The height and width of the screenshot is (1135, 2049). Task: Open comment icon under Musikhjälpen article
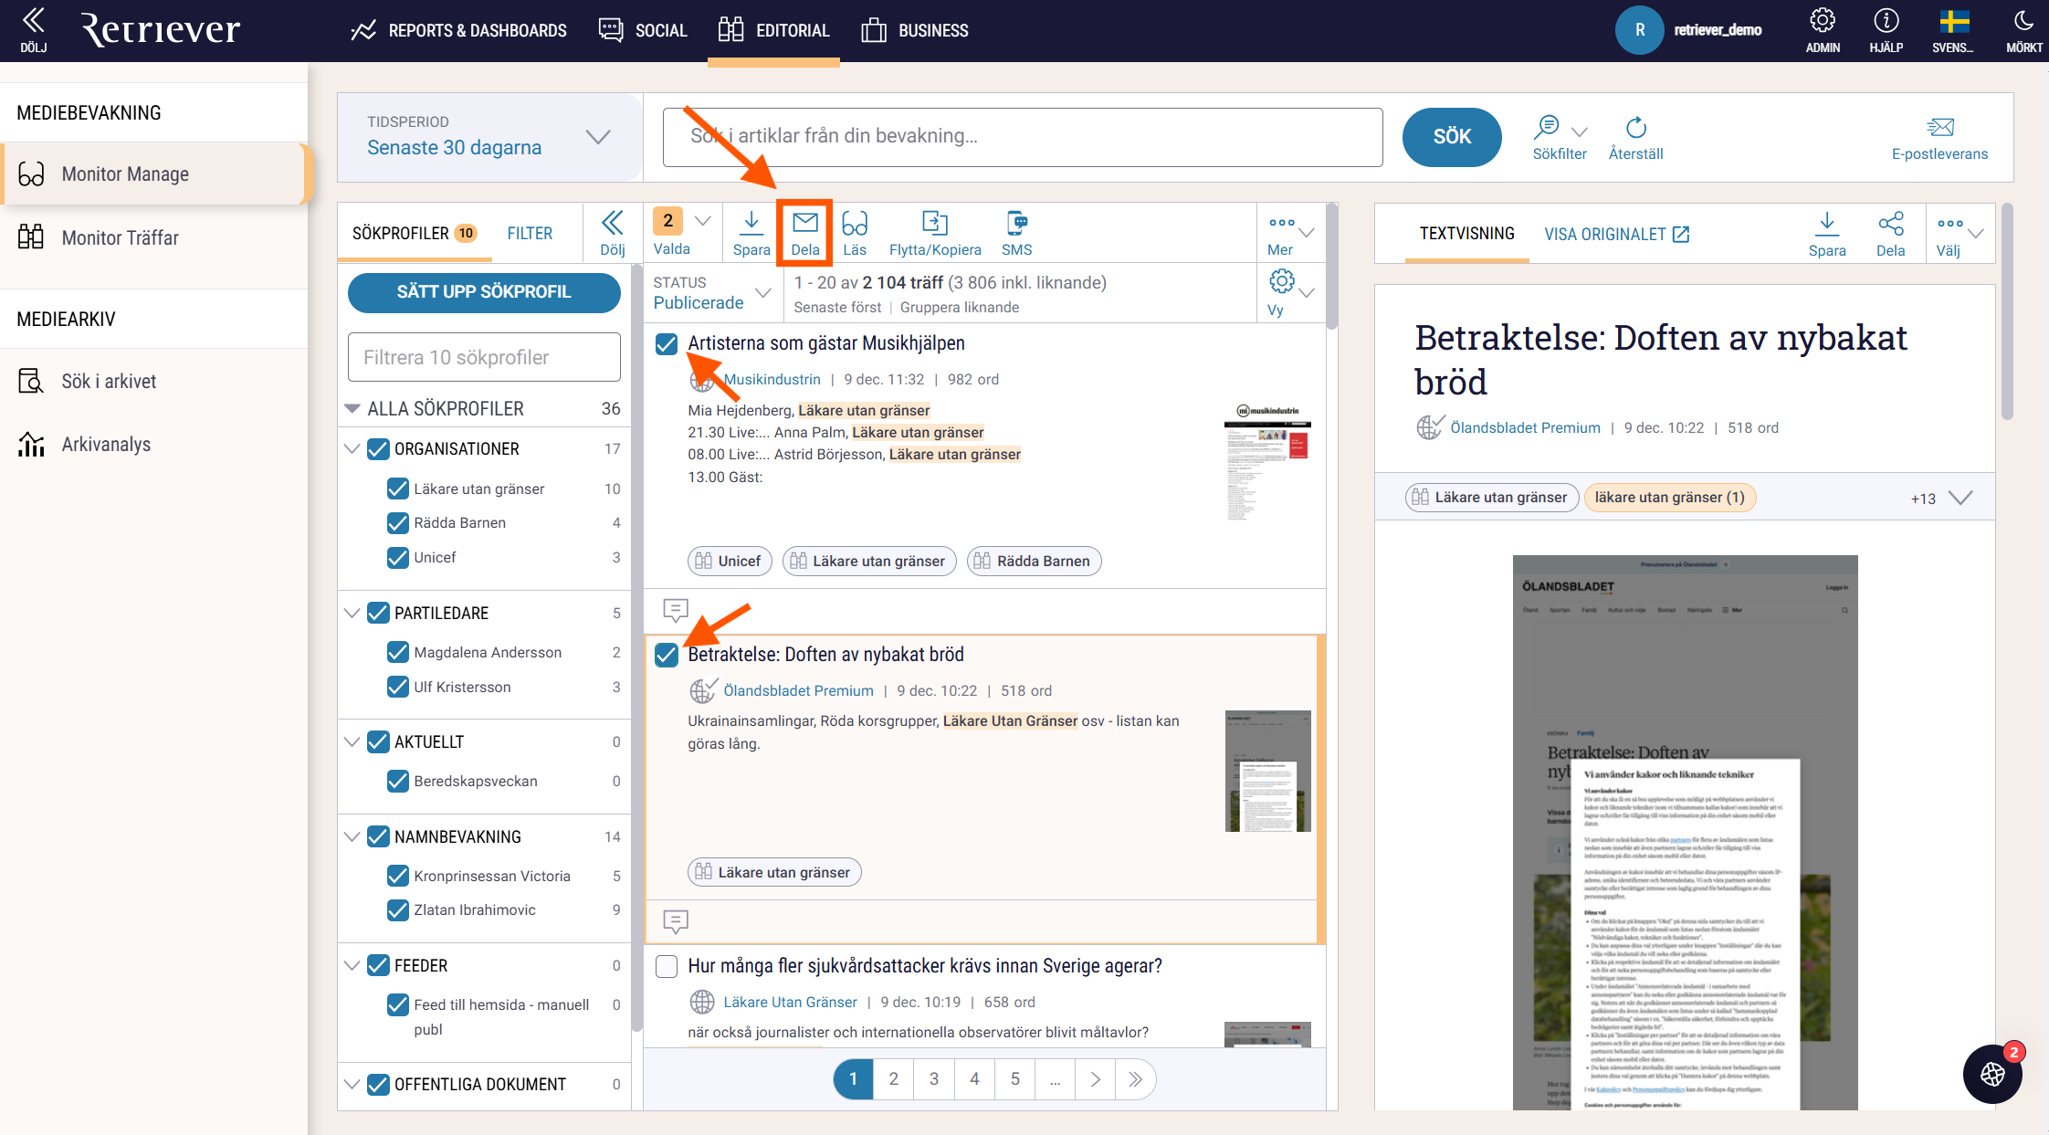(x=675, y=610)
